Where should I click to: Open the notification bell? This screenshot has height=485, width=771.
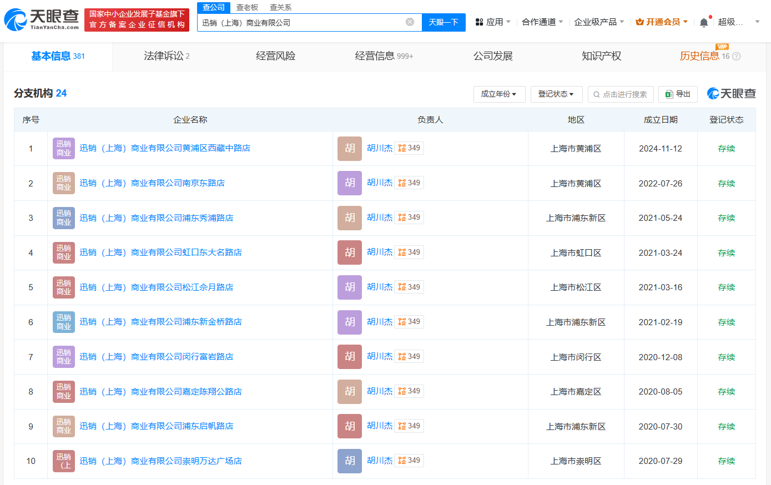[704, 22]
